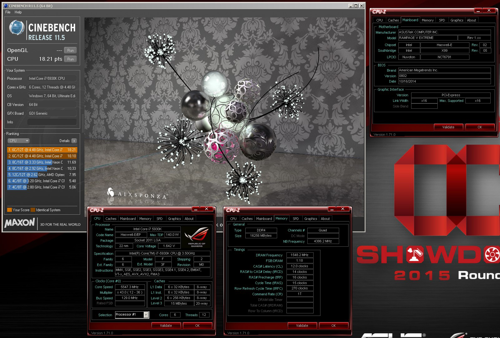This screenshot has width=500, height=338.
Task: Close the CPU tab CPU-Z window
Action: 206,209
